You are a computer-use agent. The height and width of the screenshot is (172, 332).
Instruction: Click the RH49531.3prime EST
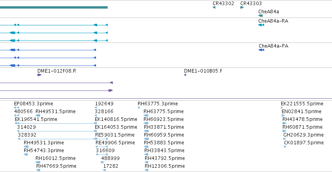26,147
